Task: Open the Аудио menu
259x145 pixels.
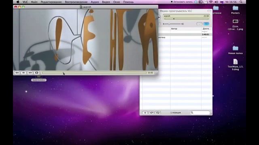Action: tap(95, 2)
